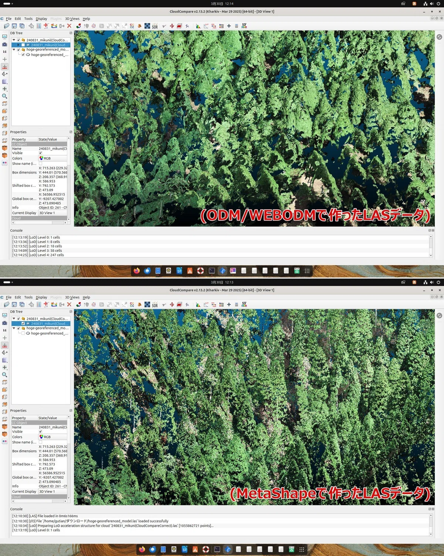The height and width of the screenshot is (556, 444).
Task: Click the red X Delete icon in ODM/WEBODM window
Action: click(69, 26)
